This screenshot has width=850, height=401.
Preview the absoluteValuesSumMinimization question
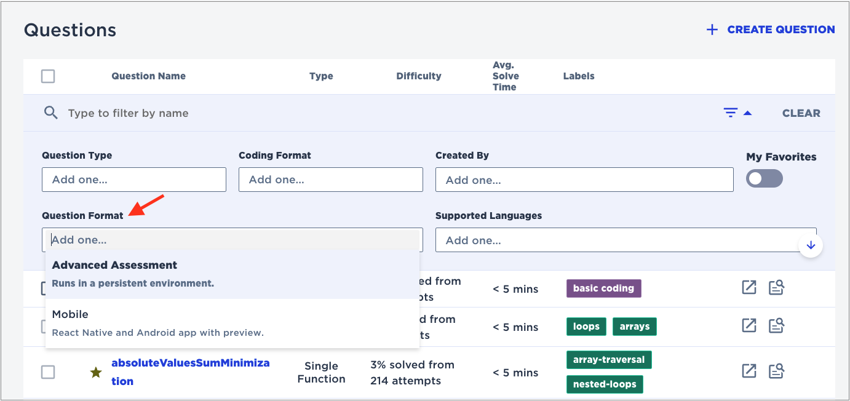coord(777,371)
